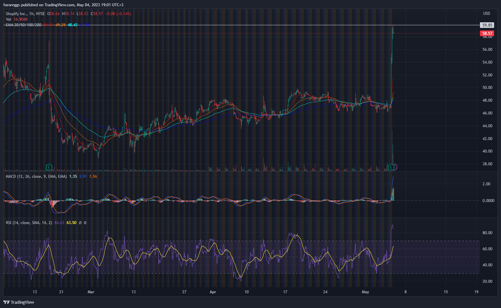The height and width of the screenshot is (308, 501).
Task: Click the 27 date label on time axis
Action: [184, 292]
